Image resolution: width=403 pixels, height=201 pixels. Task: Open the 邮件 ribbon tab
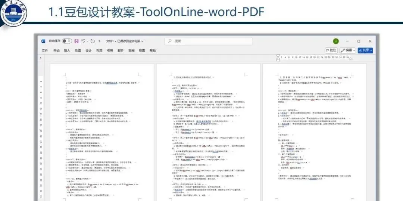pos(121,50)
